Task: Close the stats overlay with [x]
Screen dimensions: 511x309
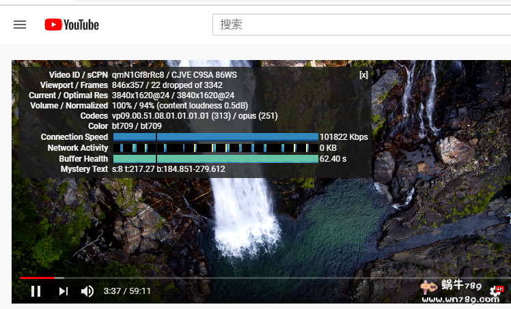Action: click(x=363, y=75)
